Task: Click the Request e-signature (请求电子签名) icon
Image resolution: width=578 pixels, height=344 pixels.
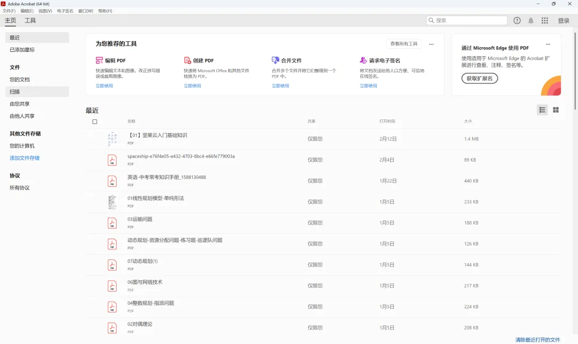Action: (x=363, y=60)
